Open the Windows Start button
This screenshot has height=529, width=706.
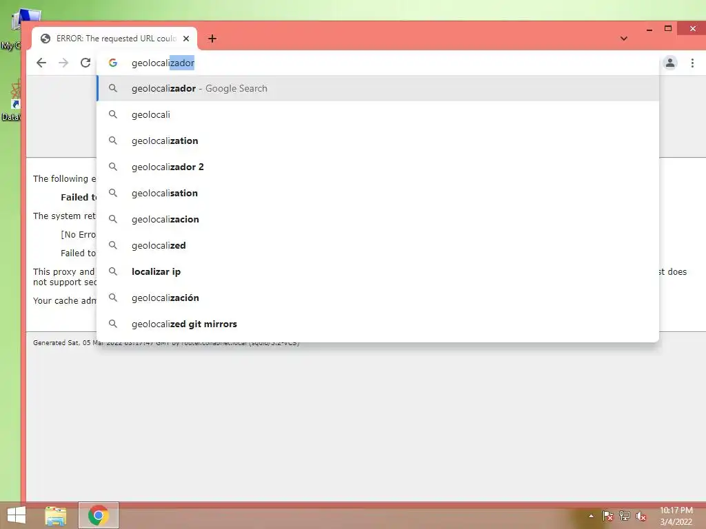pyautogui.click(x=17, y=515)
